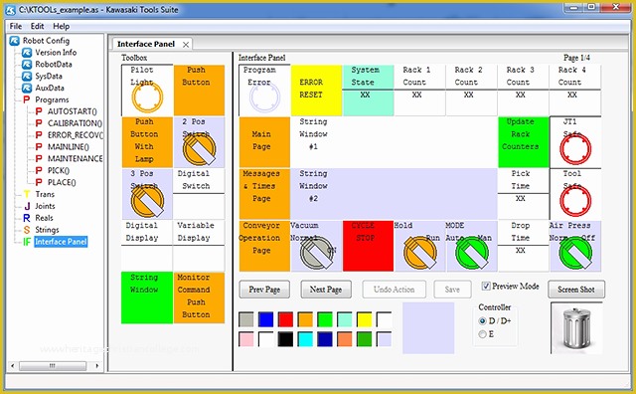
Task: Select the Pilot Light toolbox widget
Action: click(147, 91)
